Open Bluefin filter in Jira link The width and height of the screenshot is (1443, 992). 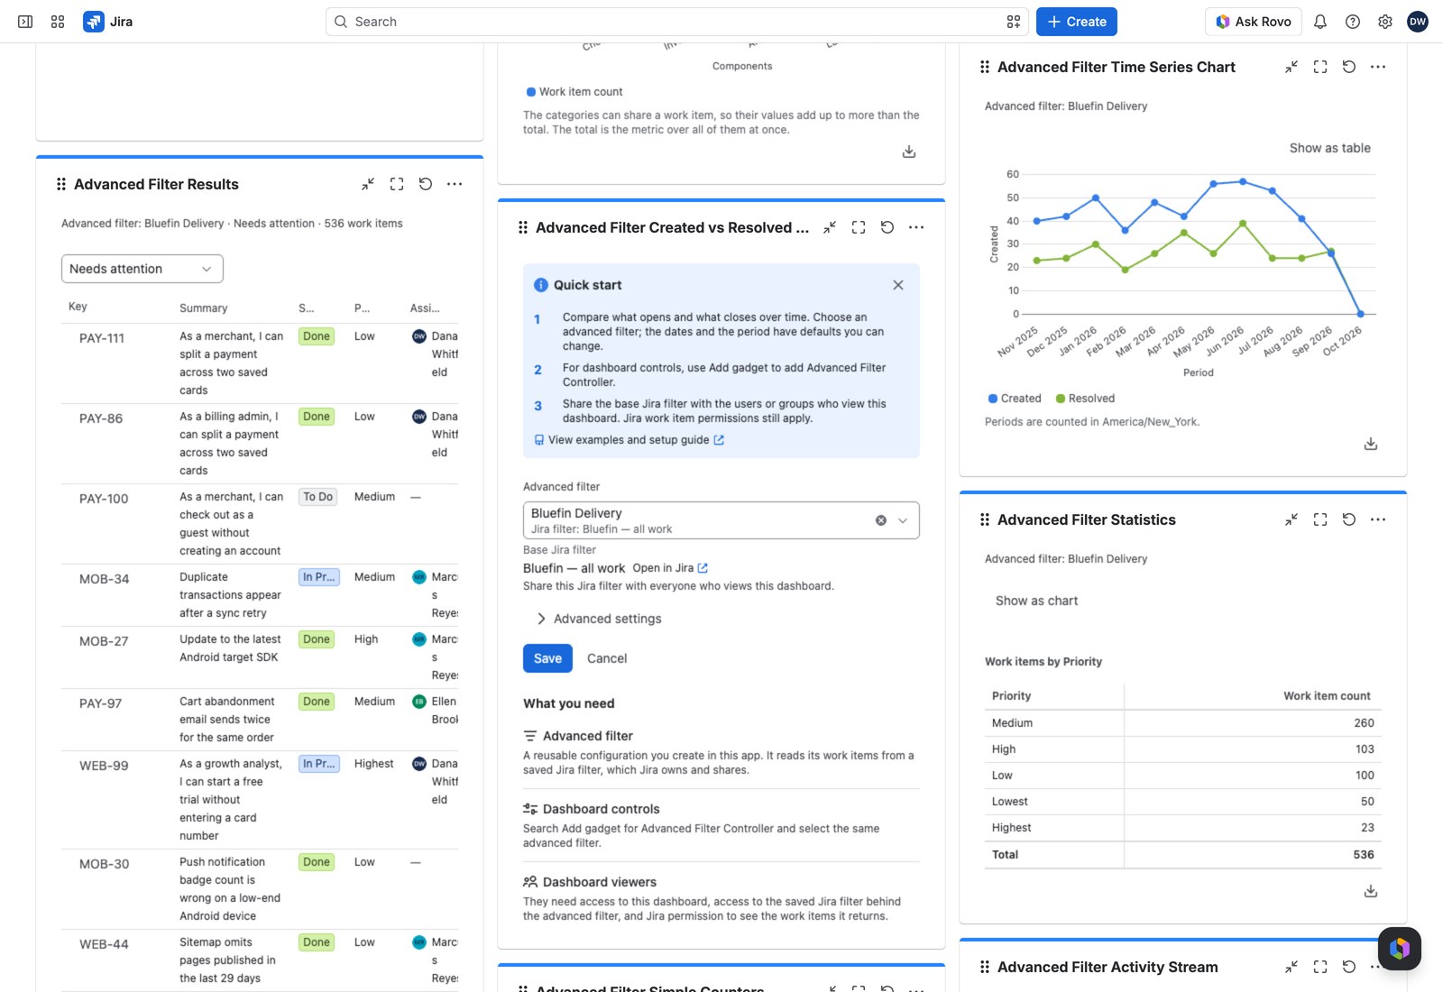[x=670, y=568]
